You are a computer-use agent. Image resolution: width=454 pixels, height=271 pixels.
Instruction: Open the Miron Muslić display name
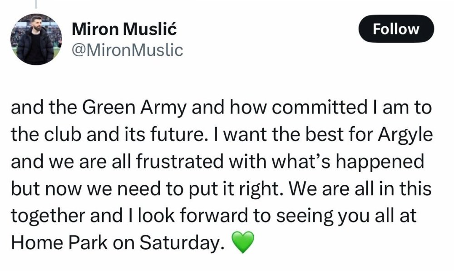point(124,30)
